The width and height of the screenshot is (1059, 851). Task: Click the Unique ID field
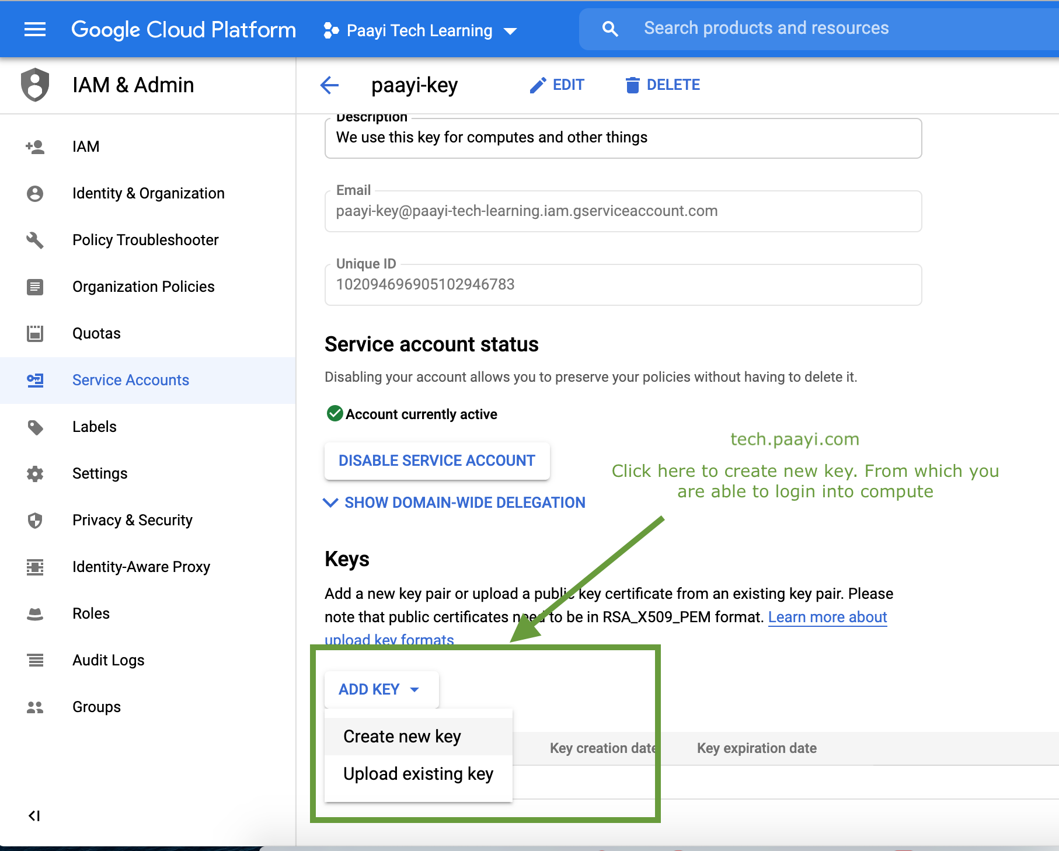pyautogui.click(x=623, y=285)
